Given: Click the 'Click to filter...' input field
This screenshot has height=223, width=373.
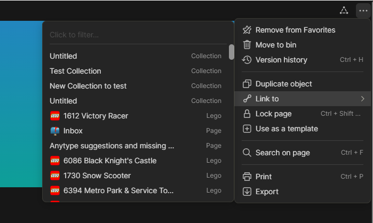Looking at the screenshot, I should pyautogui.click(x=138, y=35).
